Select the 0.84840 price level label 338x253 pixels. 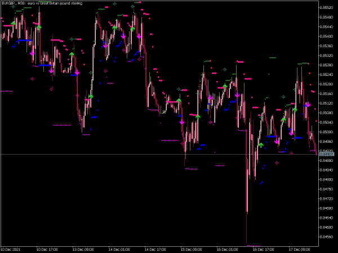click(326, 170)
